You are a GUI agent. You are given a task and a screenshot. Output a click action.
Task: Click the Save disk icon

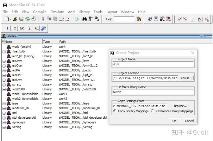click(x=21, y=19)
